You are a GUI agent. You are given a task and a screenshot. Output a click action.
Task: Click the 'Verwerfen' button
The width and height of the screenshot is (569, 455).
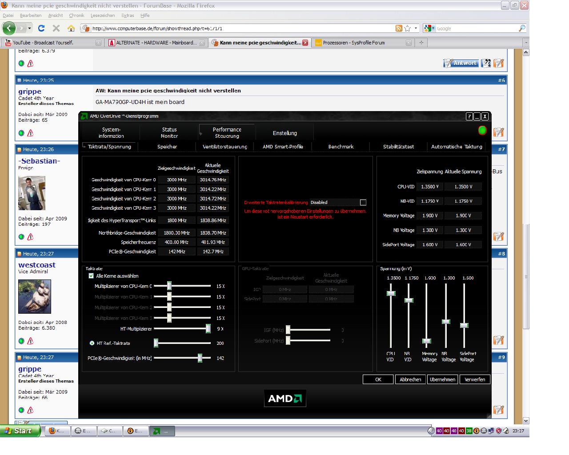pyautogui.click(x=475, y=379)
